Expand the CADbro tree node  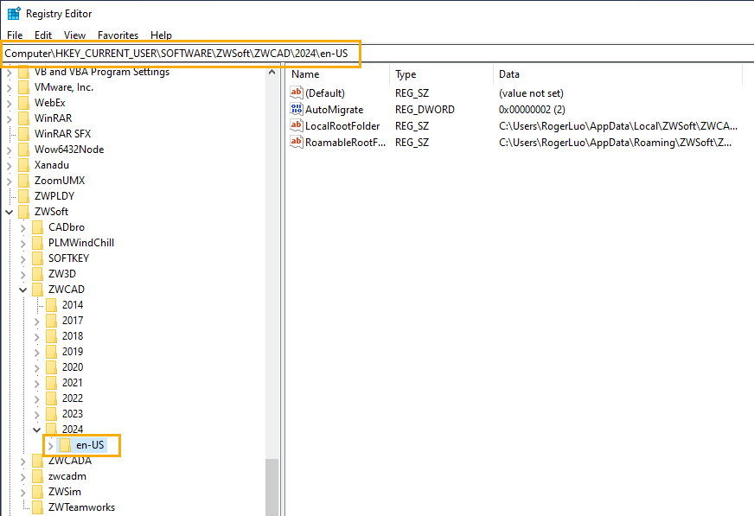22,227
